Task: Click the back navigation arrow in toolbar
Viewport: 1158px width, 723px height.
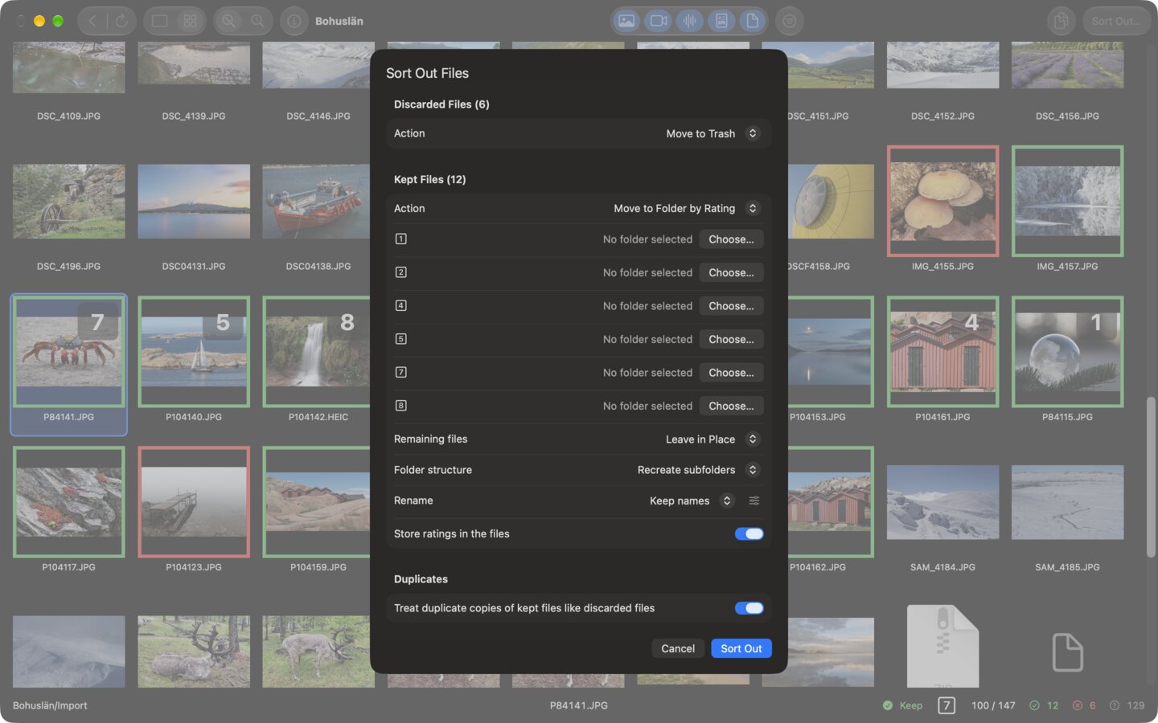Action: pyautogui.click(x=92, y=21)
